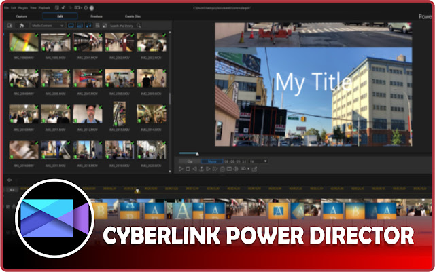Image resolution: width=435 pixels, height=272 pixels.
Task: Open the Edit menu in menu bar
Action: (14, 8)
